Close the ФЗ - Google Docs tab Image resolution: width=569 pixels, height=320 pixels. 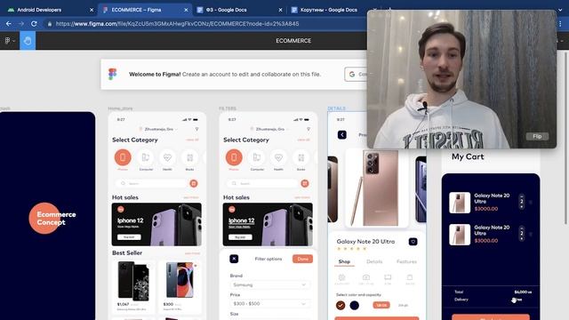(x=280, y=10)
